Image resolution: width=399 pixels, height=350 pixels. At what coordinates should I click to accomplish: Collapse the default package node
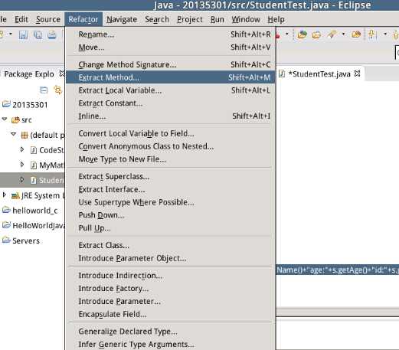pyautogui.click(x=13, y=134)
